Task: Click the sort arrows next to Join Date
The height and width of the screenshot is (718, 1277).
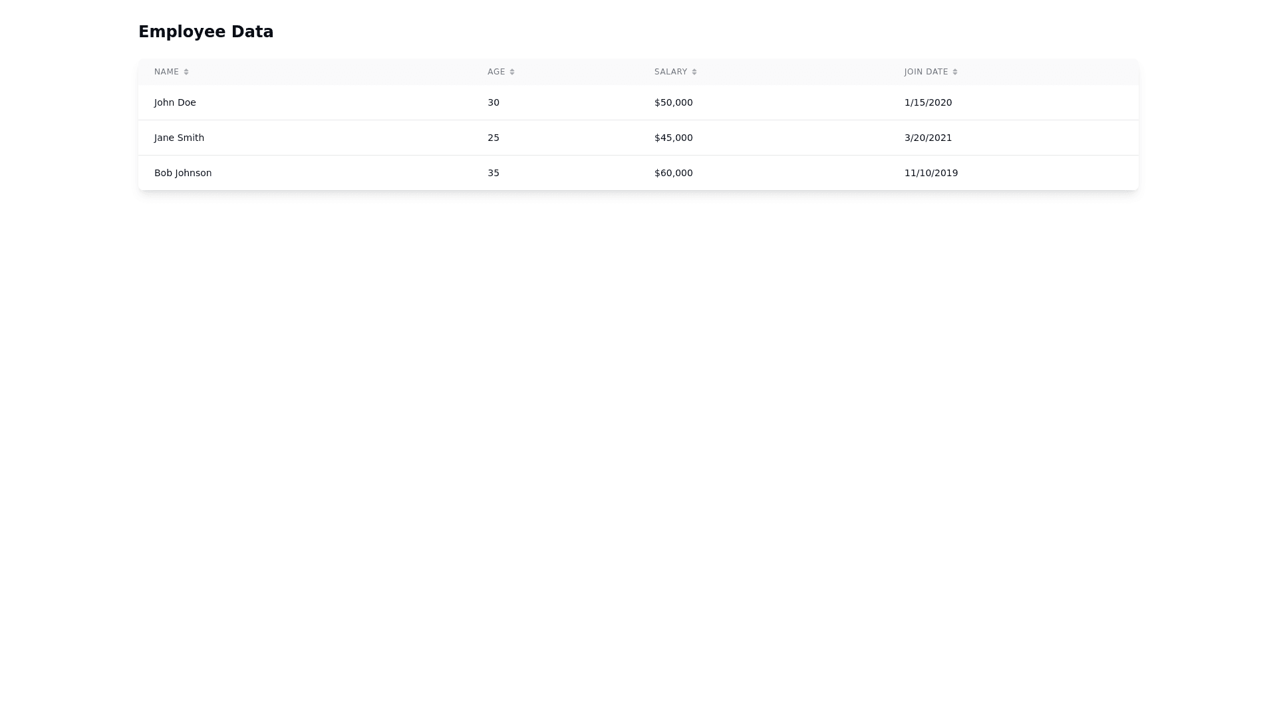Action: (x=955, y=72)
